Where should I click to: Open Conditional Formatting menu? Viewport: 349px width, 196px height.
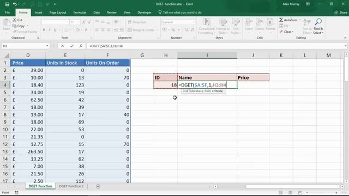(207, 26)
